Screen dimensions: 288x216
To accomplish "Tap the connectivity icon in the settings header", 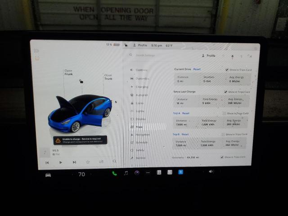I will click(250, 56).
